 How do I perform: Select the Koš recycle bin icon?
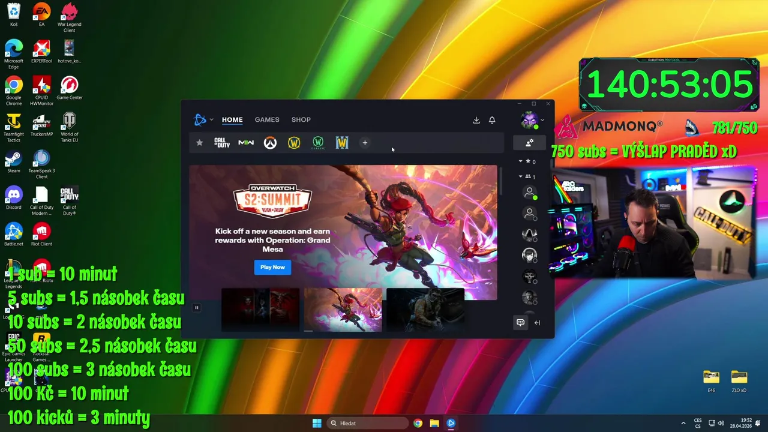[x=14, y=16]
